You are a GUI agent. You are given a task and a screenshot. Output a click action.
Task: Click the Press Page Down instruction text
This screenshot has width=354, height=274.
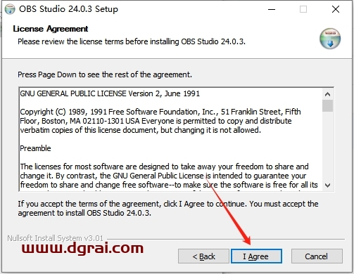[x=105, y=74]
